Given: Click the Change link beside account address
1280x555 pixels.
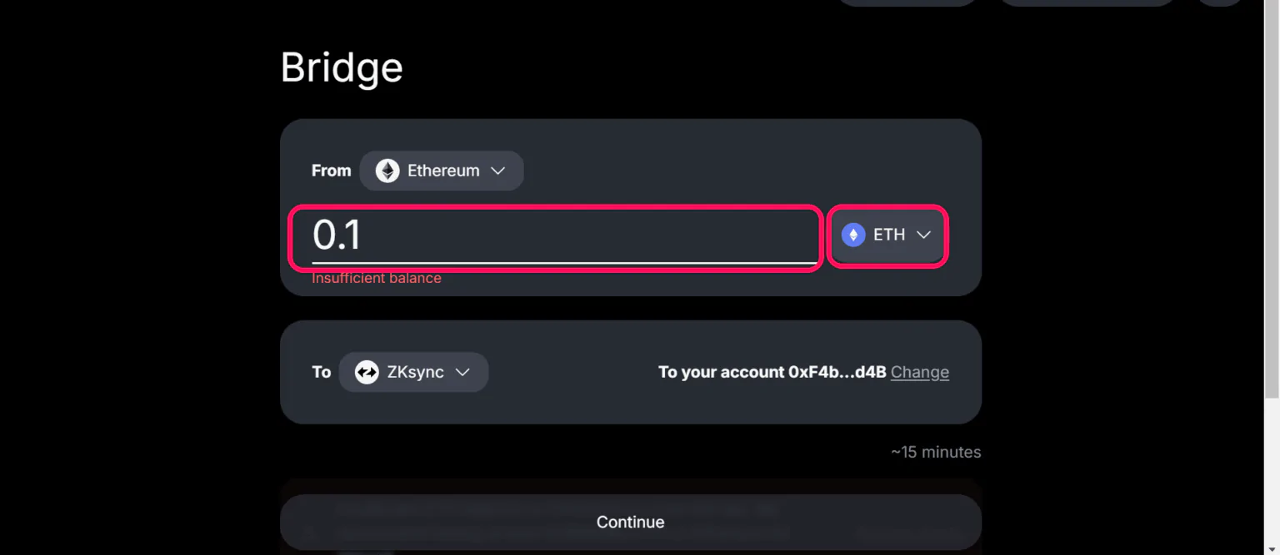Looking at the screenshot, I should pyautogui.click(x=920, y=372).
